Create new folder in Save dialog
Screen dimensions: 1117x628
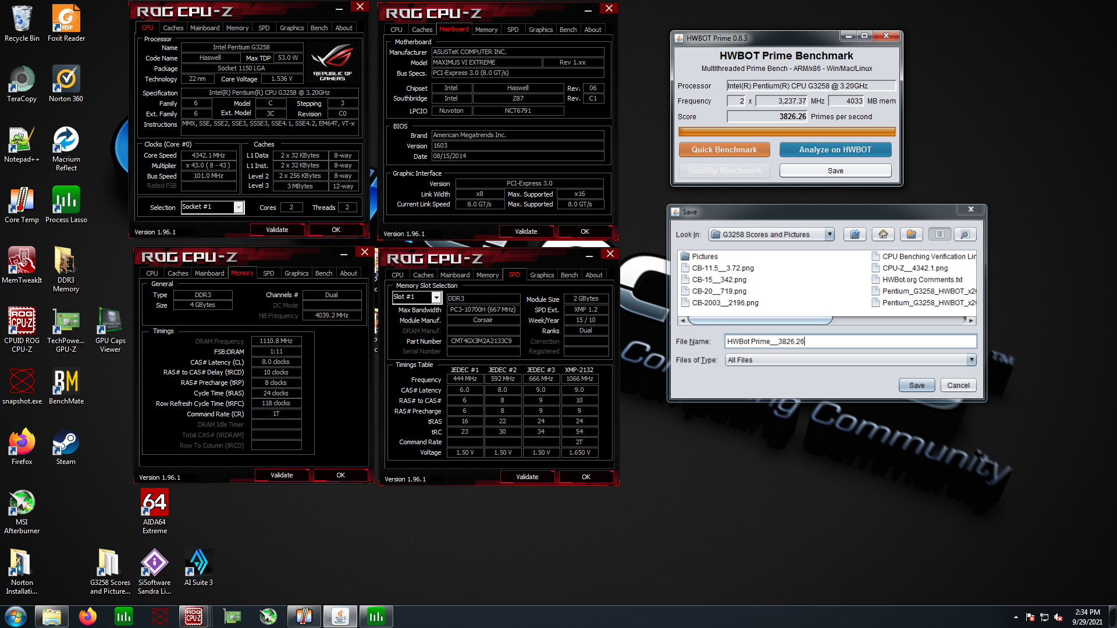[911, 234]
